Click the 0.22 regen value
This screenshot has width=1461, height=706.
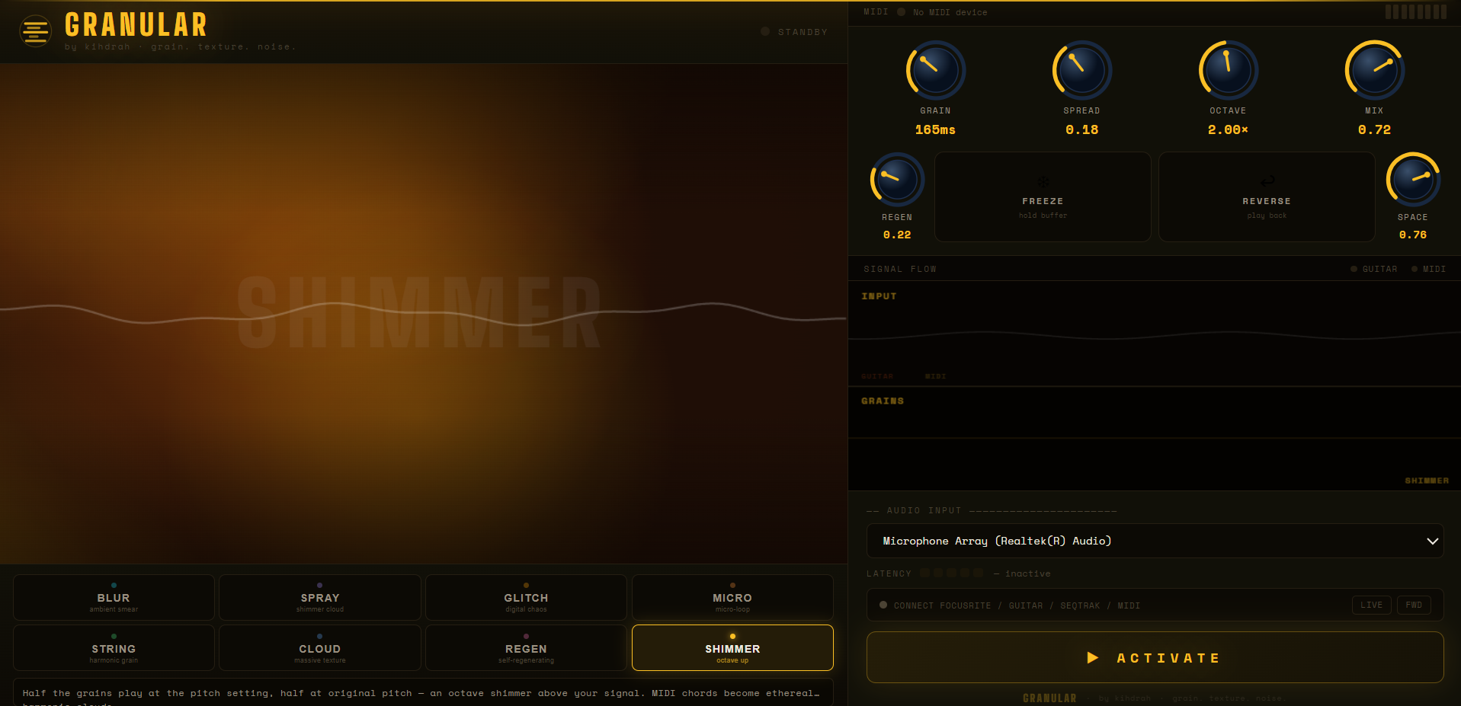click(x=897, y=235)
